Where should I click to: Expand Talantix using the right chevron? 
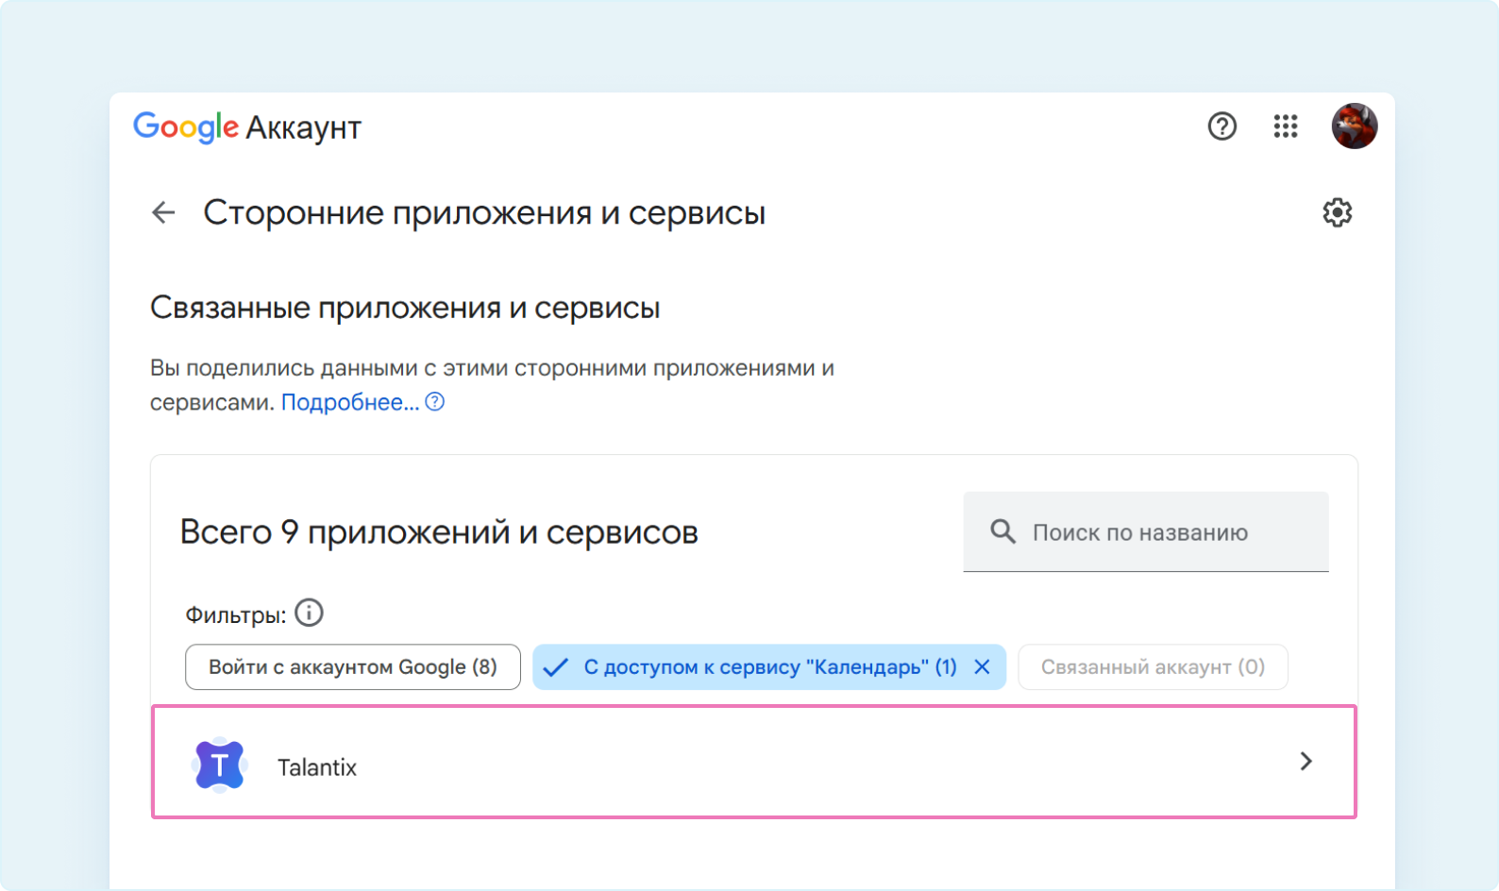(1306, 761)
